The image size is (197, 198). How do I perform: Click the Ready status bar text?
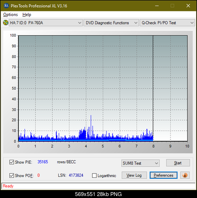8,186
